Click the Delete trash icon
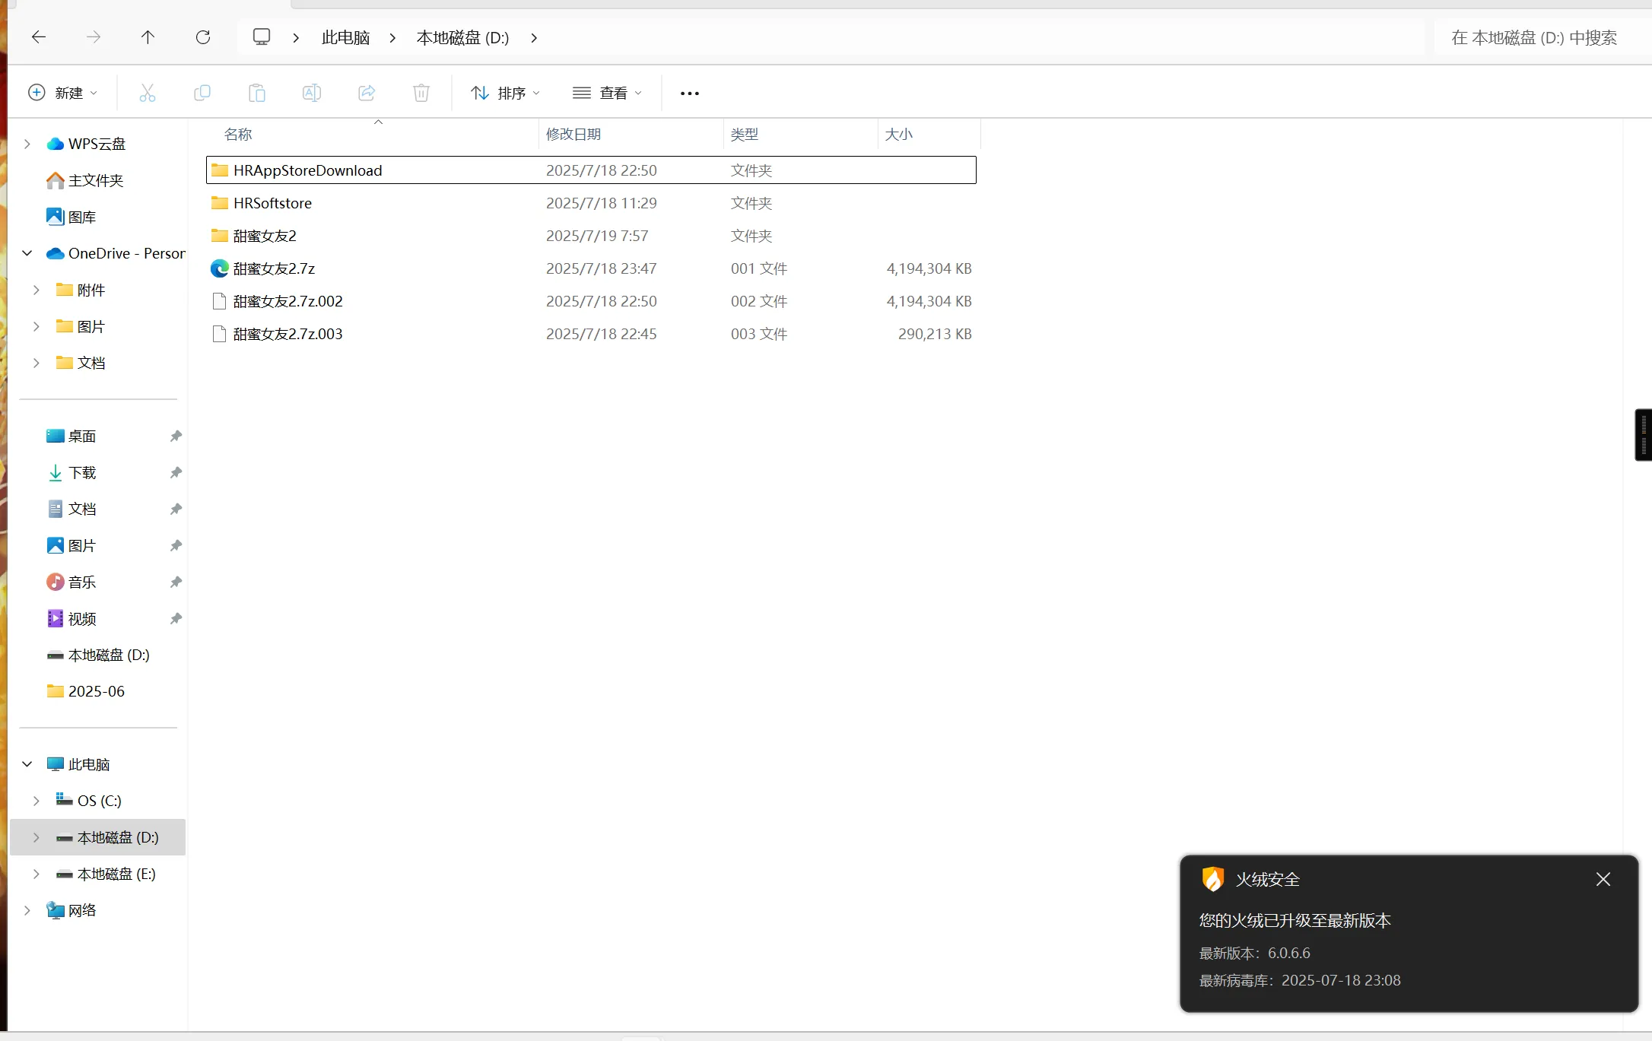Image resolution: width=1652 pixels, height=1041 pixels. [x=421, y=93]
